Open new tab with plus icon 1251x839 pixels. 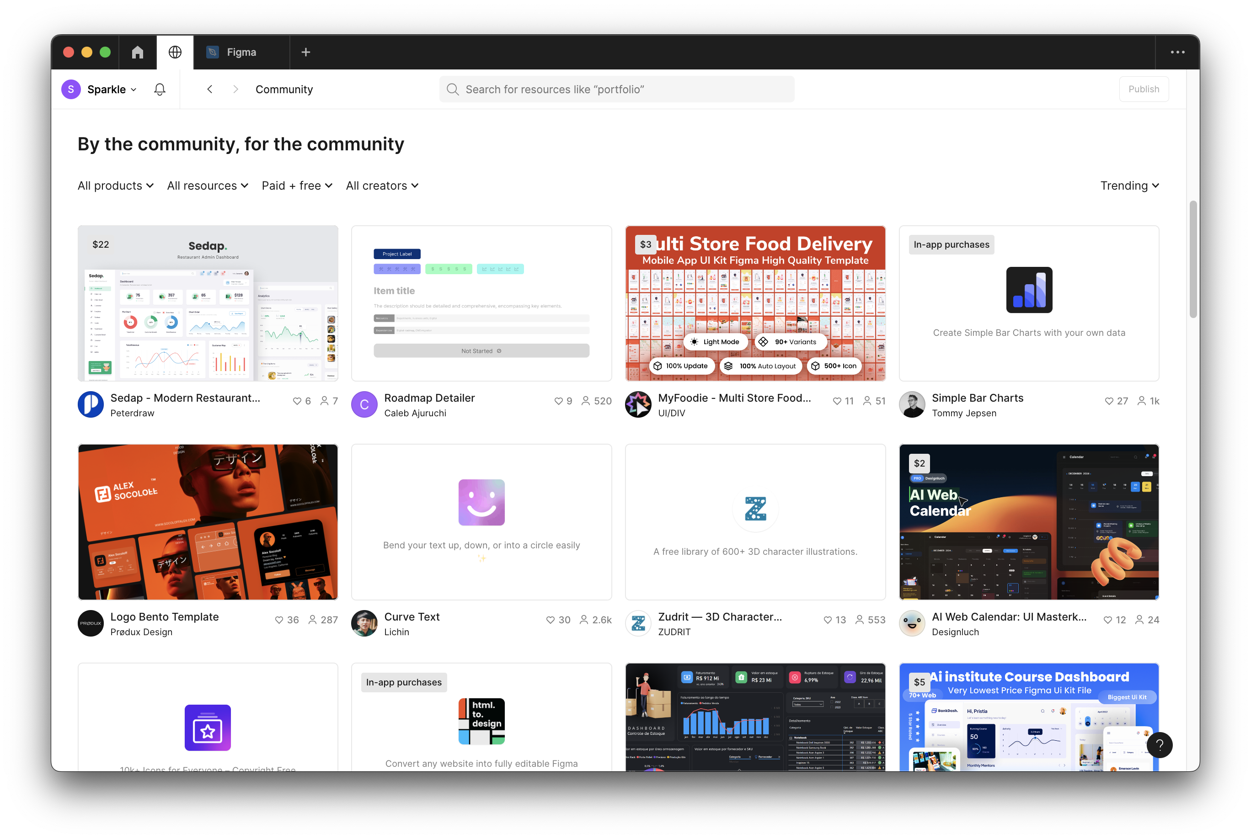point(305,52)
